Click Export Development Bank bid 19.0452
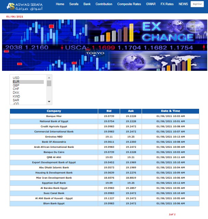208x219 pixels. (109, 163)
